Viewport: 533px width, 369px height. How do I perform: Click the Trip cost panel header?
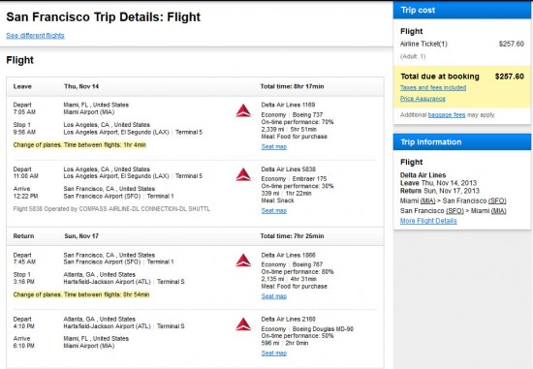pyautogui.click(x=462, y=11)
